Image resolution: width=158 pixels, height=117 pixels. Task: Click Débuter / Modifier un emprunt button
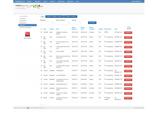55,16
